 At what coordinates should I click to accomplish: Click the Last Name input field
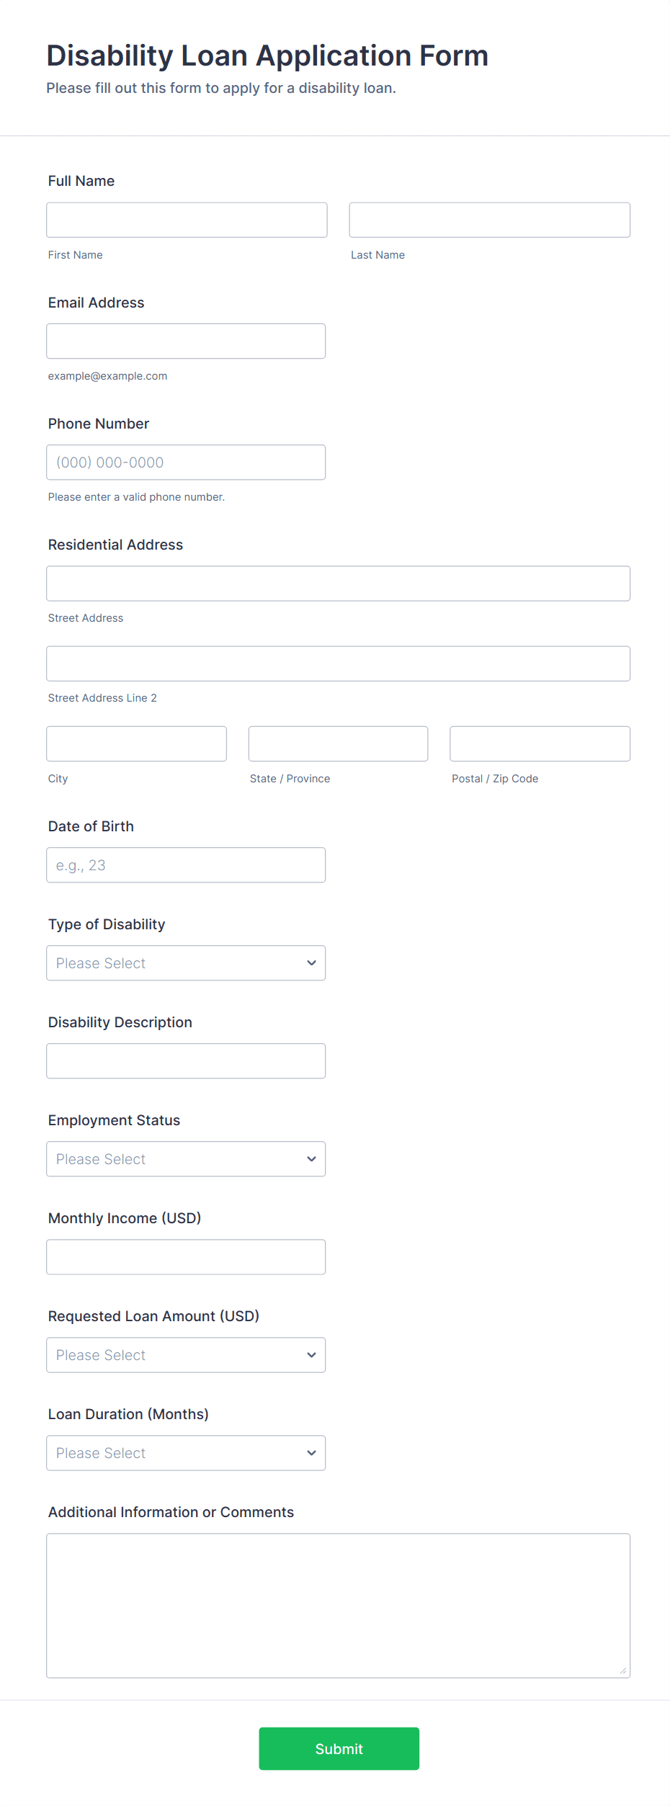(489, 220)
